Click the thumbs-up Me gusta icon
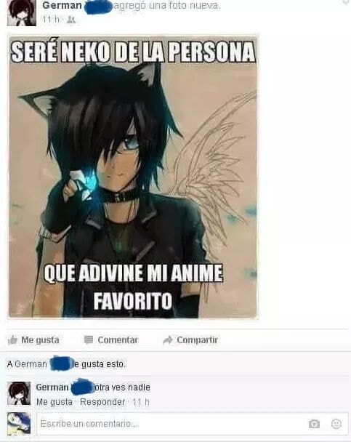Viewport: 351px width, 442px height. tap(12, 340)
